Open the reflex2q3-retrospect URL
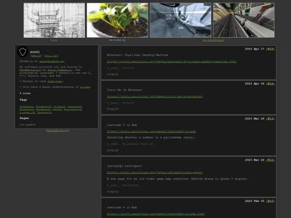This screenshot has width=291, height=218. [x=155, y=172]
